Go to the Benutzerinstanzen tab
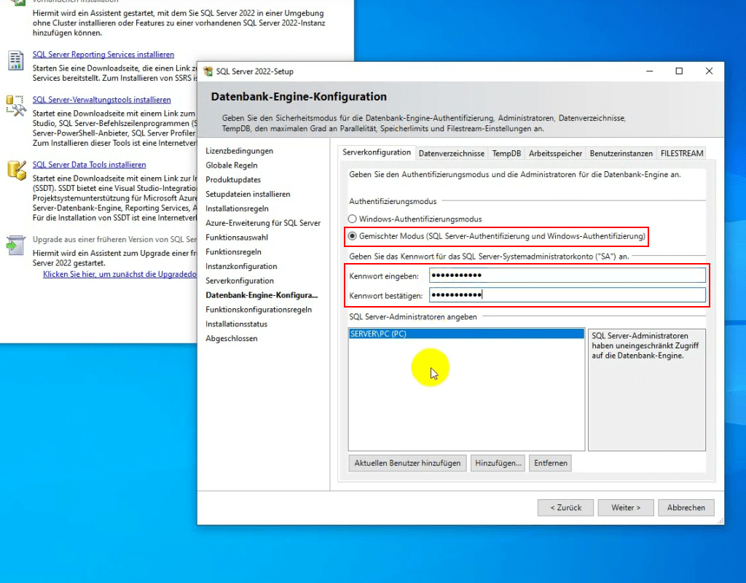The image size is (746, 583). 621,153
